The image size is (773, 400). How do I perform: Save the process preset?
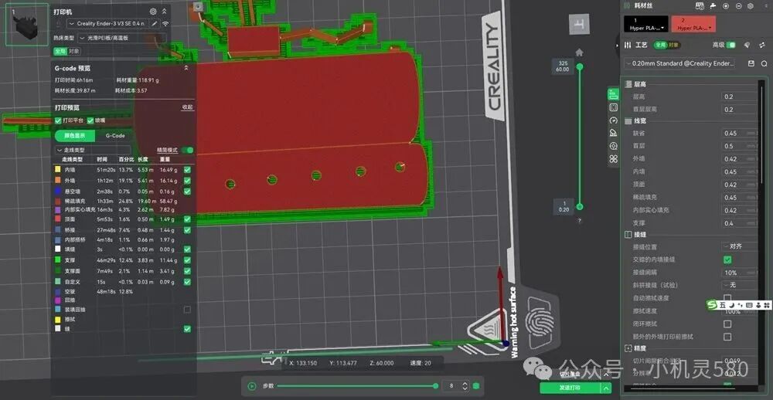click(751, 63)
